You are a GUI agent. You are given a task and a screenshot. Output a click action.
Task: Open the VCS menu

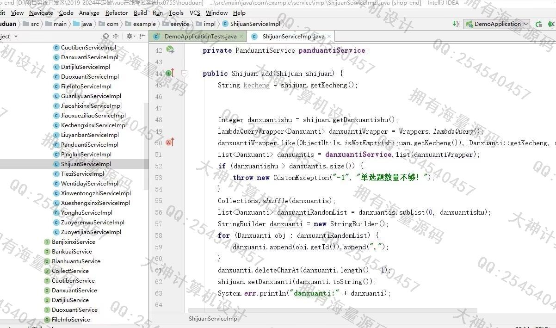tap(195, 13)
